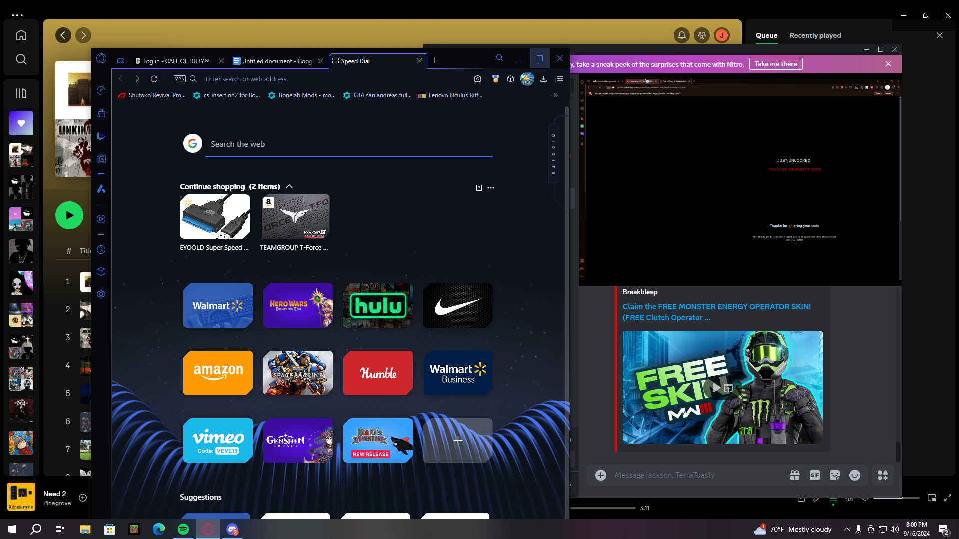Click Spotify notifications bell icon

681,35
